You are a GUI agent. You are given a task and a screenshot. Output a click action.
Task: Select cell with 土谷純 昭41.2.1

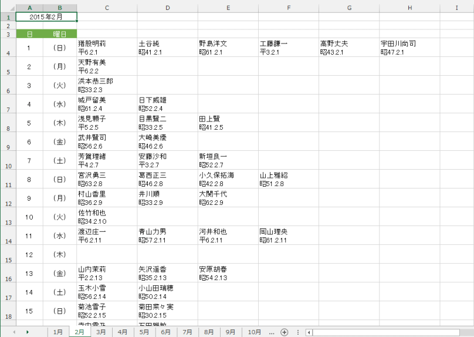[x=167, y=48]
